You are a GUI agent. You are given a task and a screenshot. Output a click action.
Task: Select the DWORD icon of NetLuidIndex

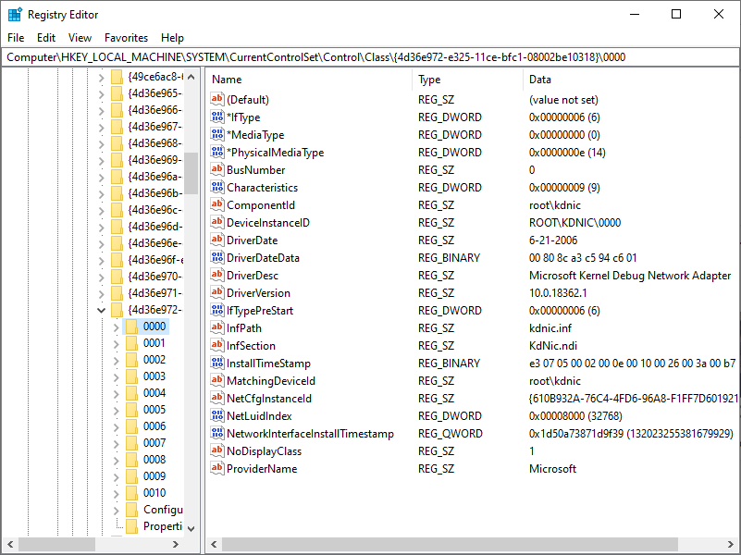tap(216, 415)
